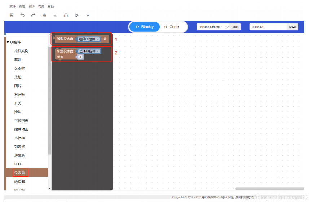Click the test0001 filename input field
This screenshot has width=312, height=204.
tap(268, 27)
